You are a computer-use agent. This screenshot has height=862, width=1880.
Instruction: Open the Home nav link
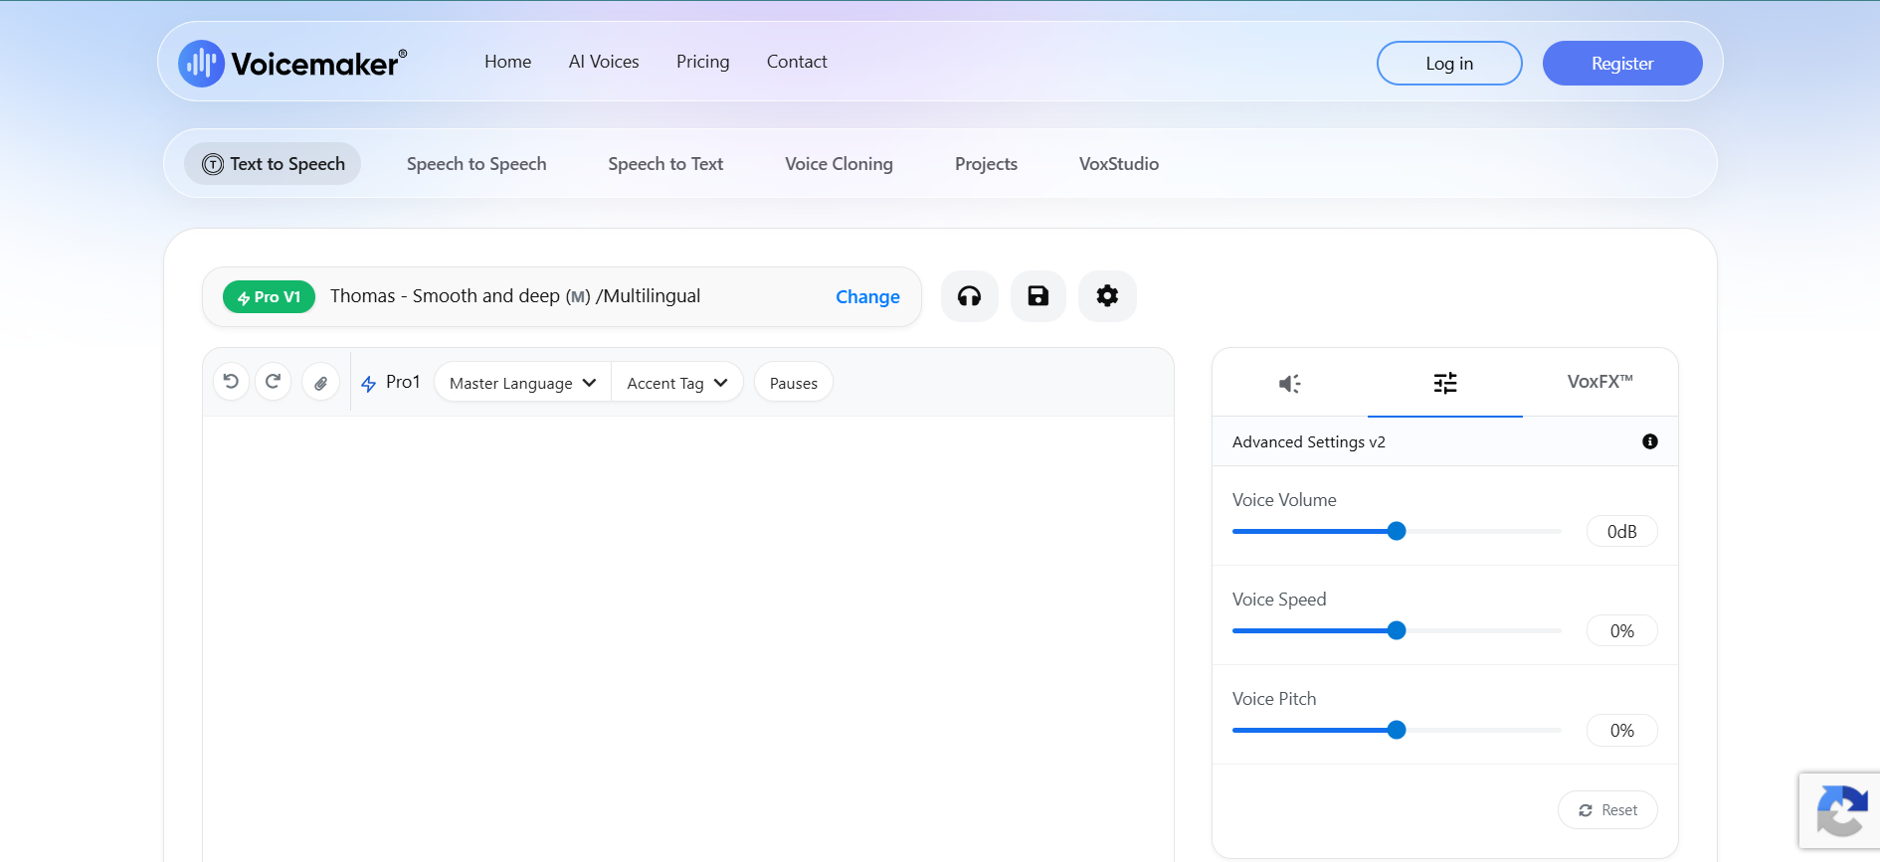pyautogui.click(x=508, y=62)
